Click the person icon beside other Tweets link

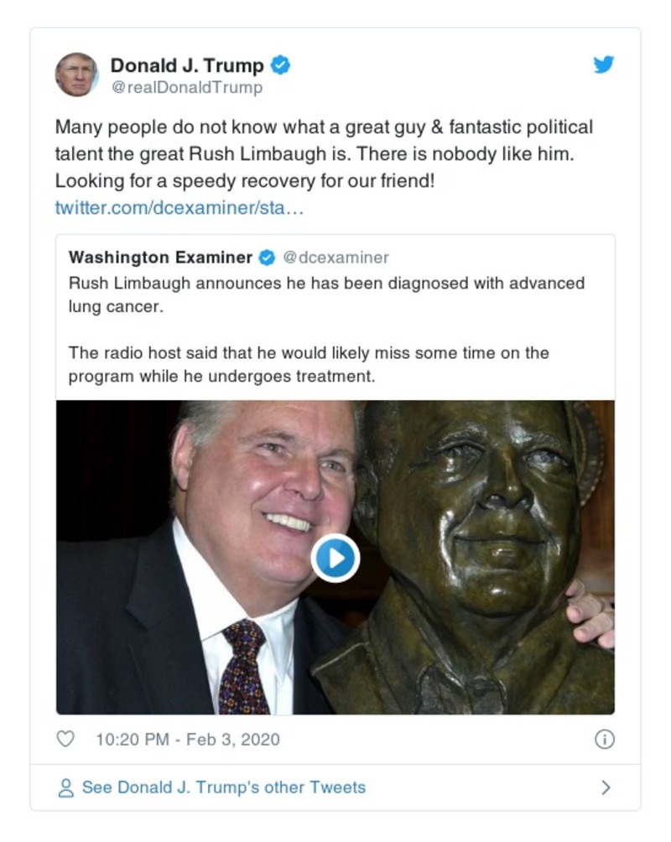(65, 787)
